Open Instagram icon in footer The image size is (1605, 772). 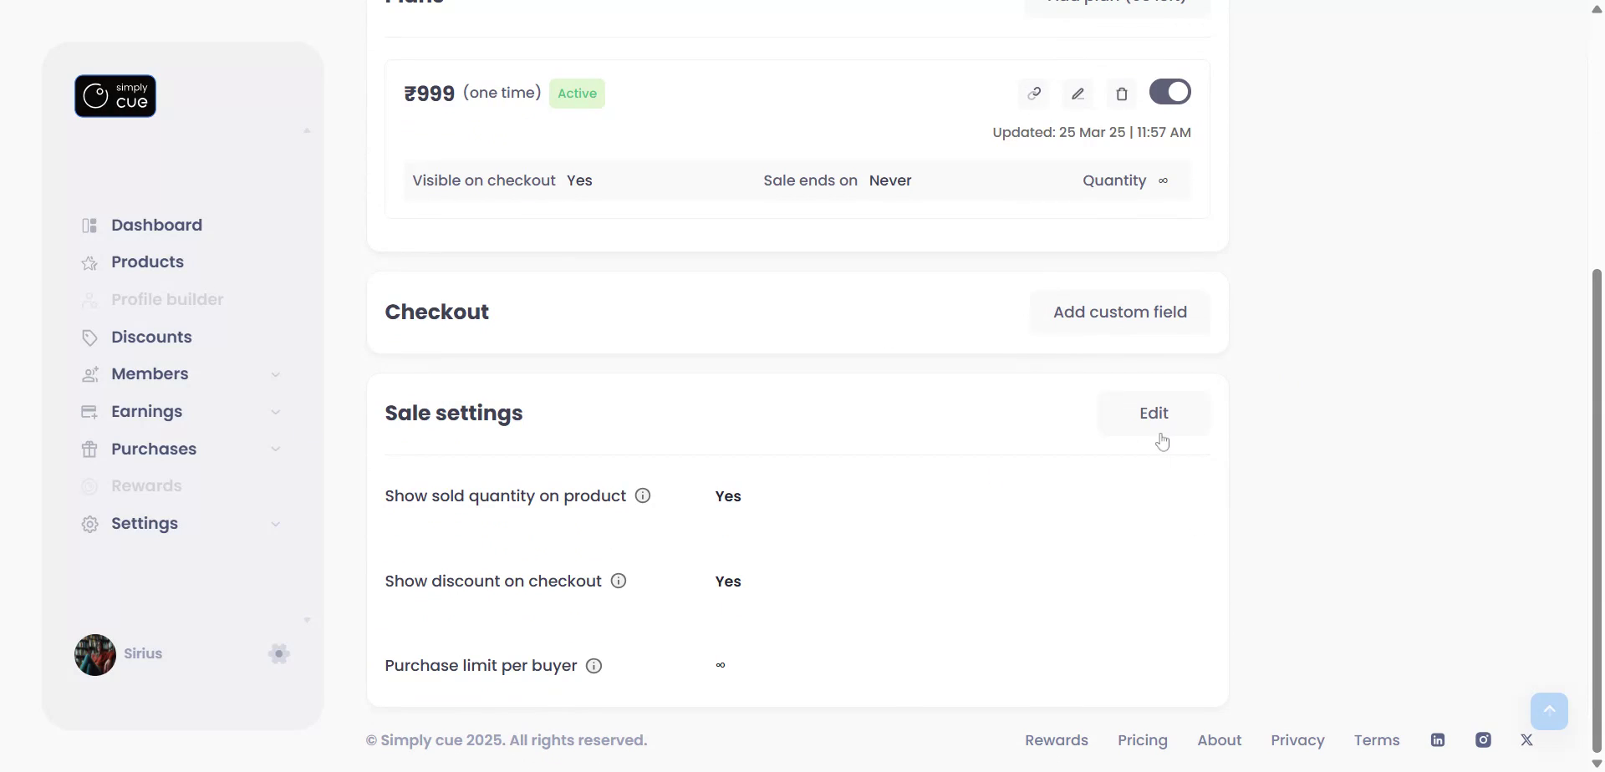coord(1483,740)
